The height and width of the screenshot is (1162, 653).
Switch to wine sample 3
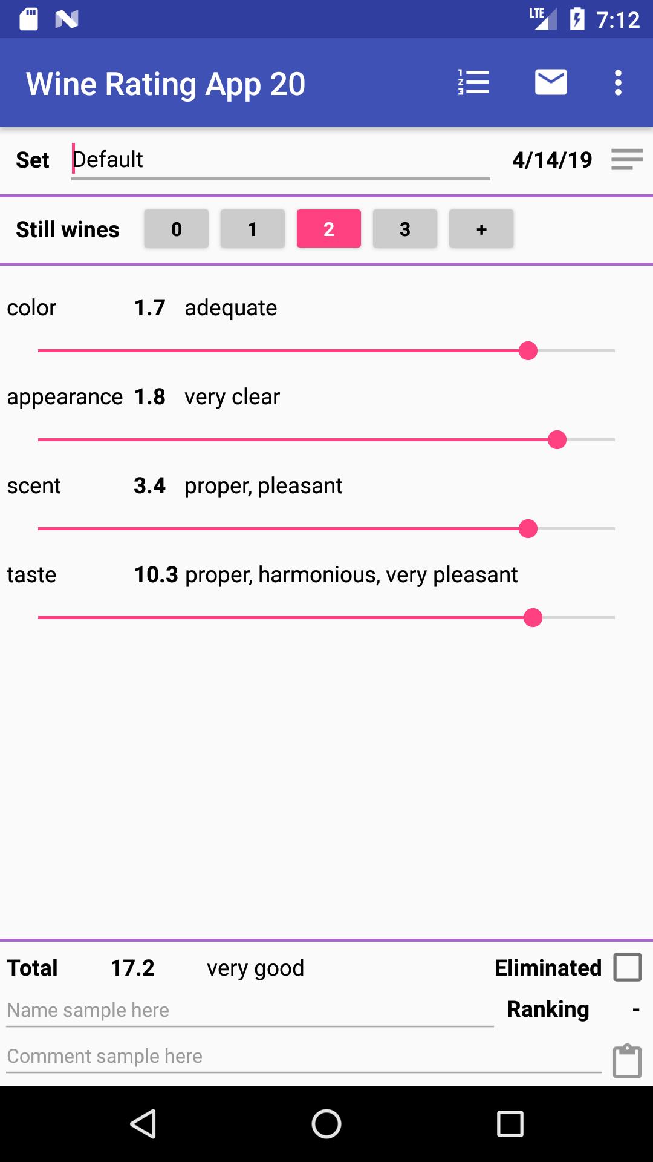405,229
